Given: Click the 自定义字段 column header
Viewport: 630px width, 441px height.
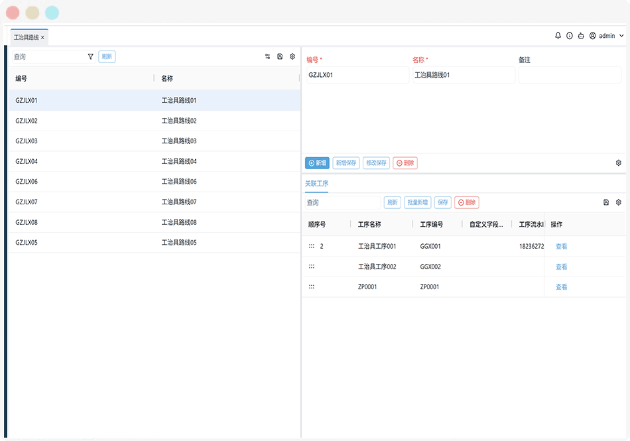Looking at the screenshot, I should click(486, 225).
